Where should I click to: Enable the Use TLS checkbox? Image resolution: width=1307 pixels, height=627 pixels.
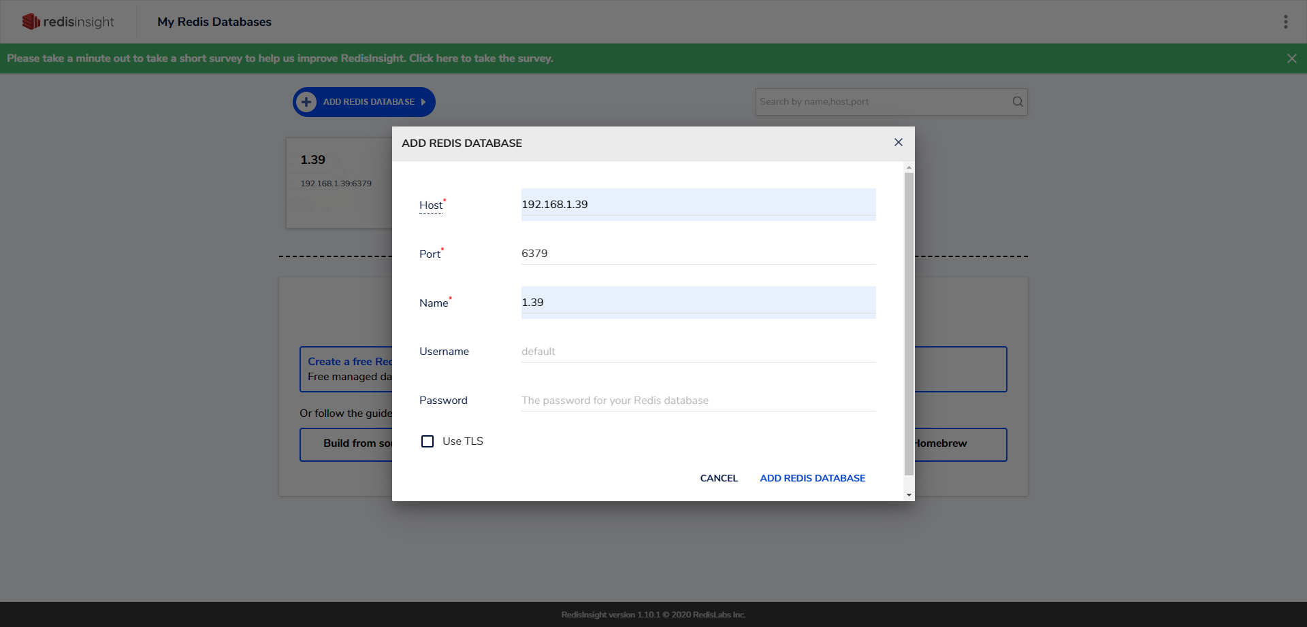[427, 441]
